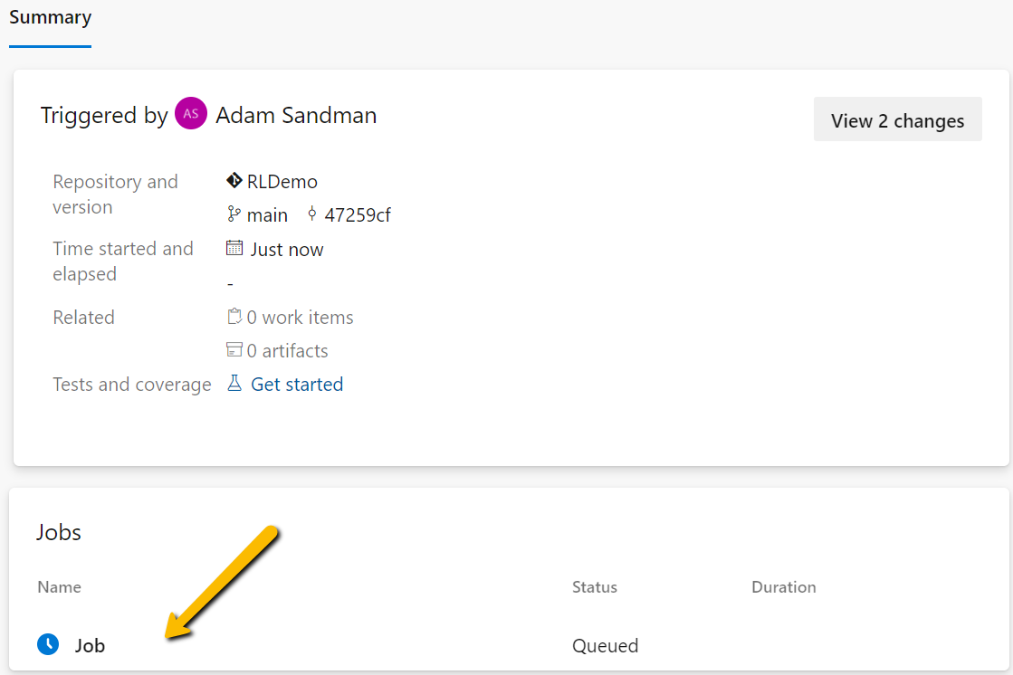
Task: Click the work items clipboard icon
Action: [234, 317]
